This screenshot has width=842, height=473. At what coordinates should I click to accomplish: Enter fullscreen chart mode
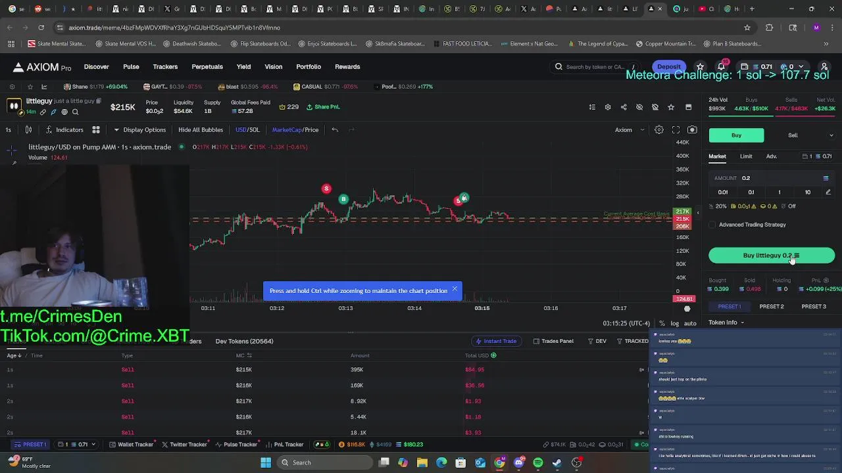tap(676, 130)
